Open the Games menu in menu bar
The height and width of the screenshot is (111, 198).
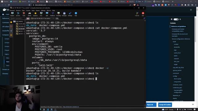(x=38, y=10)
